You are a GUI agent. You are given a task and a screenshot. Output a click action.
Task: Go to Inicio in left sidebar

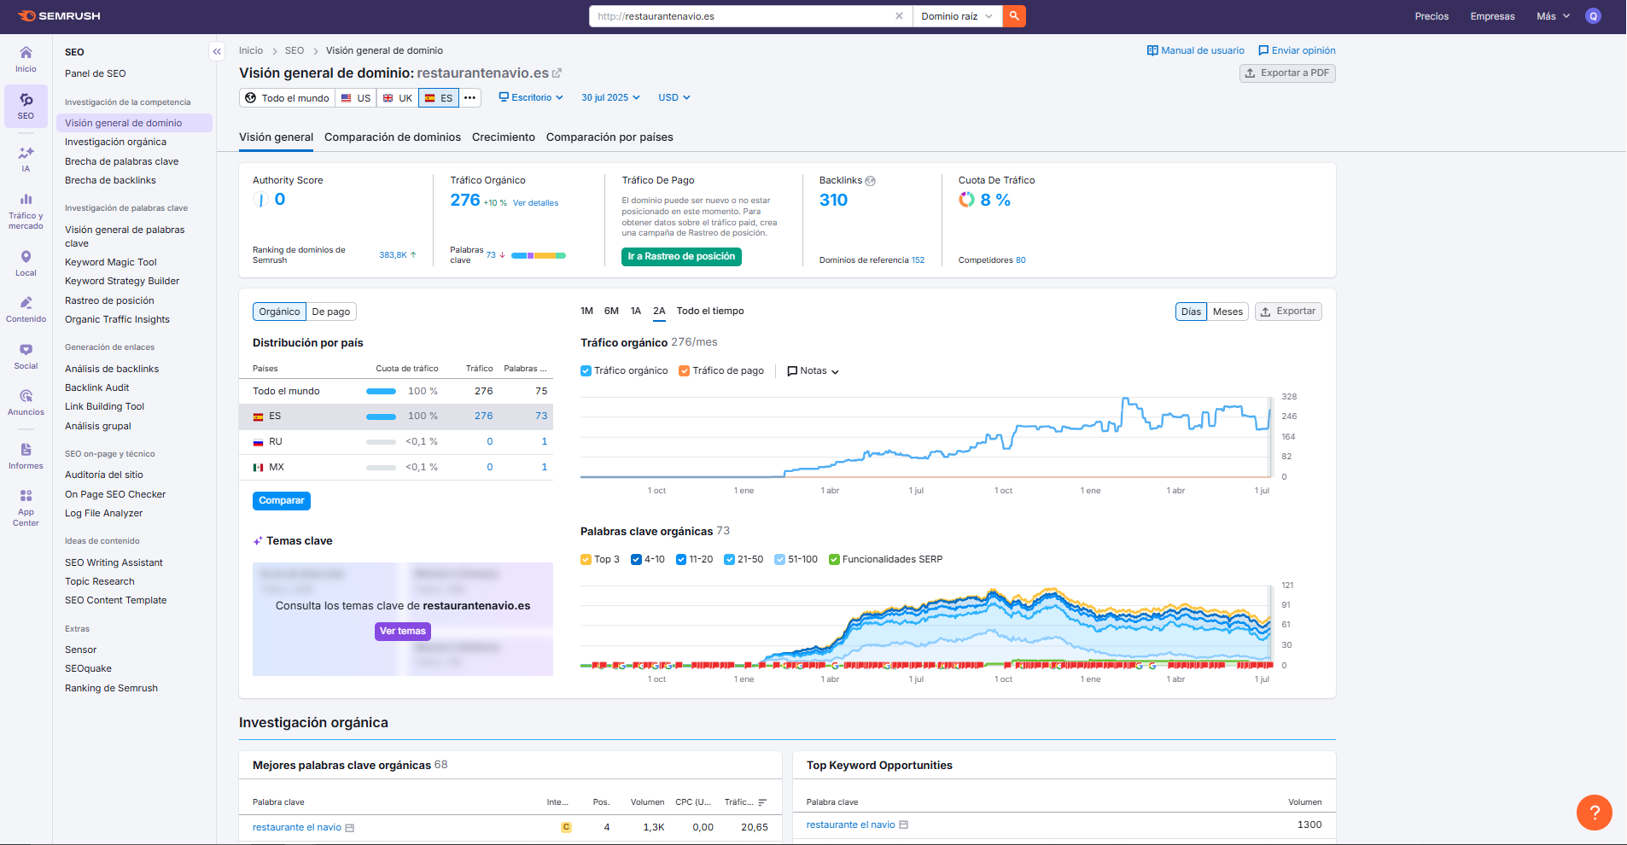[x=26, y=60]
